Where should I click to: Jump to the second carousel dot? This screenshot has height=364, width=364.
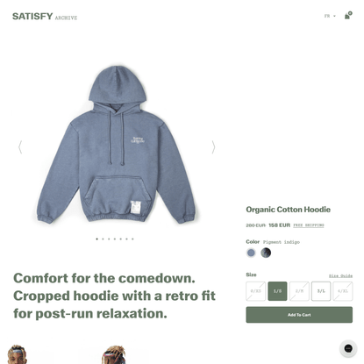coord(103,239)
